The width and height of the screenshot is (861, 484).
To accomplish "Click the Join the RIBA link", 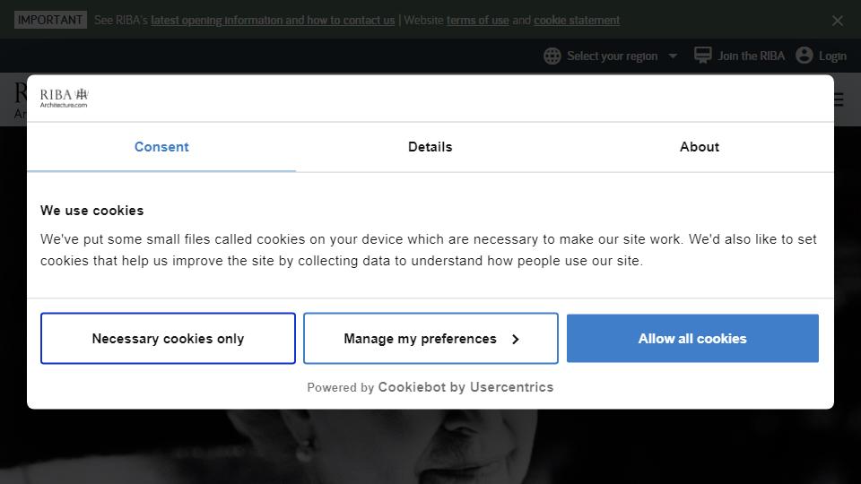I will click(752, 56).
